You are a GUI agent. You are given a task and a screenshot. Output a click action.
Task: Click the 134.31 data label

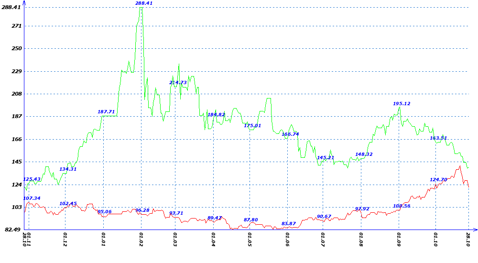(68, 169)
